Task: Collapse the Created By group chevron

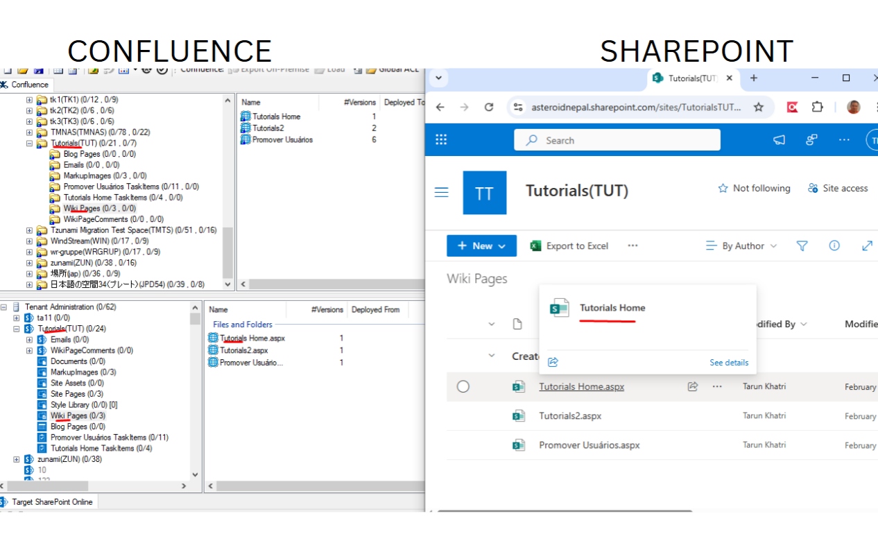Action: click(x=492, y=356)
